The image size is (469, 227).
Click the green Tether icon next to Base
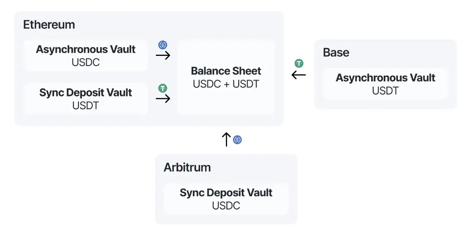pos(299,63)
